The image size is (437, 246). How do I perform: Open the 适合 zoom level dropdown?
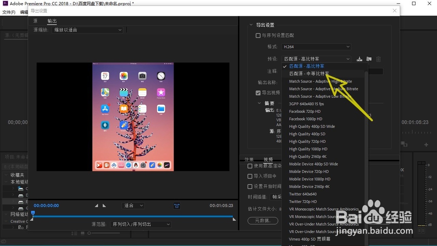tap(133, 206)
